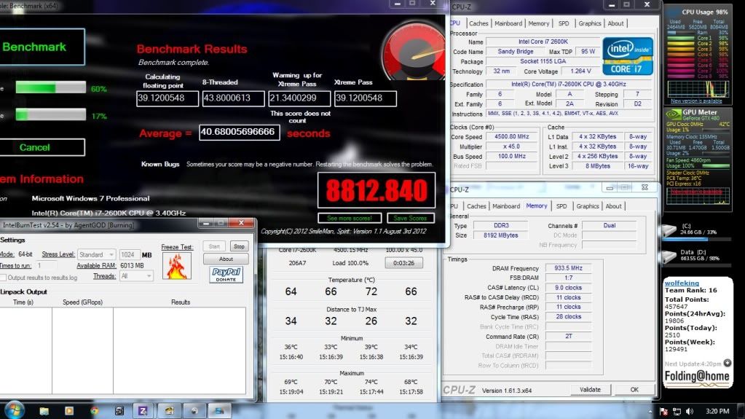The image size is (745, 419).
Task: Click the Multiplier x 45.0 value
Action: (x=512, y=146)
